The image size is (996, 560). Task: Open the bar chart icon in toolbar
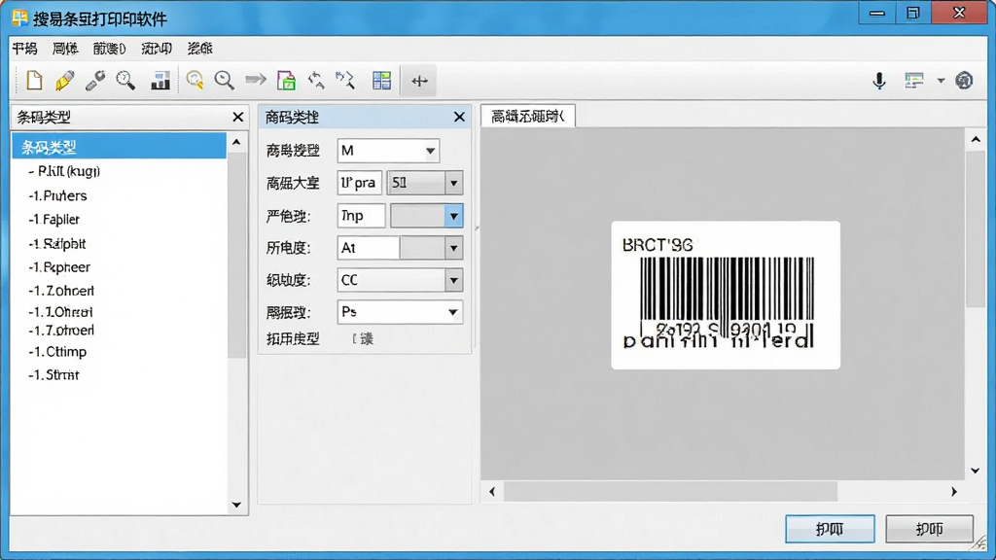160,81
